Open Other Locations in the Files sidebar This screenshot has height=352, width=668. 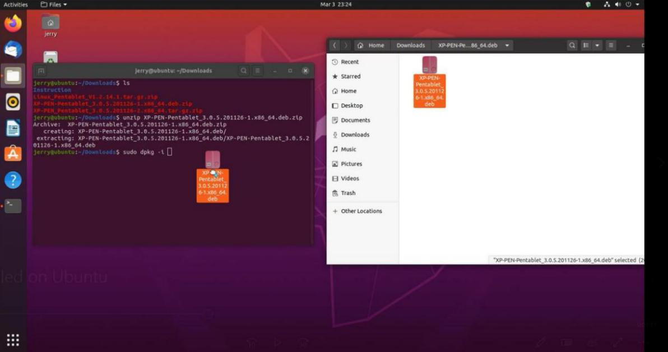[363, 211]
